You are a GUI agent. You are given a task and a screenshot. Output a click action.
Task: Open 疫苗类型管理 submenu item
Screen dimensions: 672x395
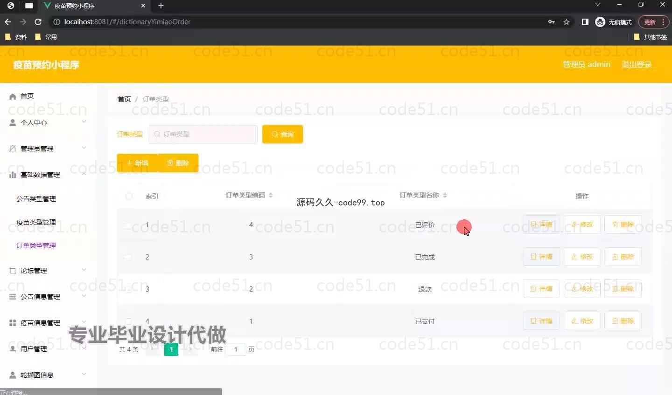(x=36, y=222)
